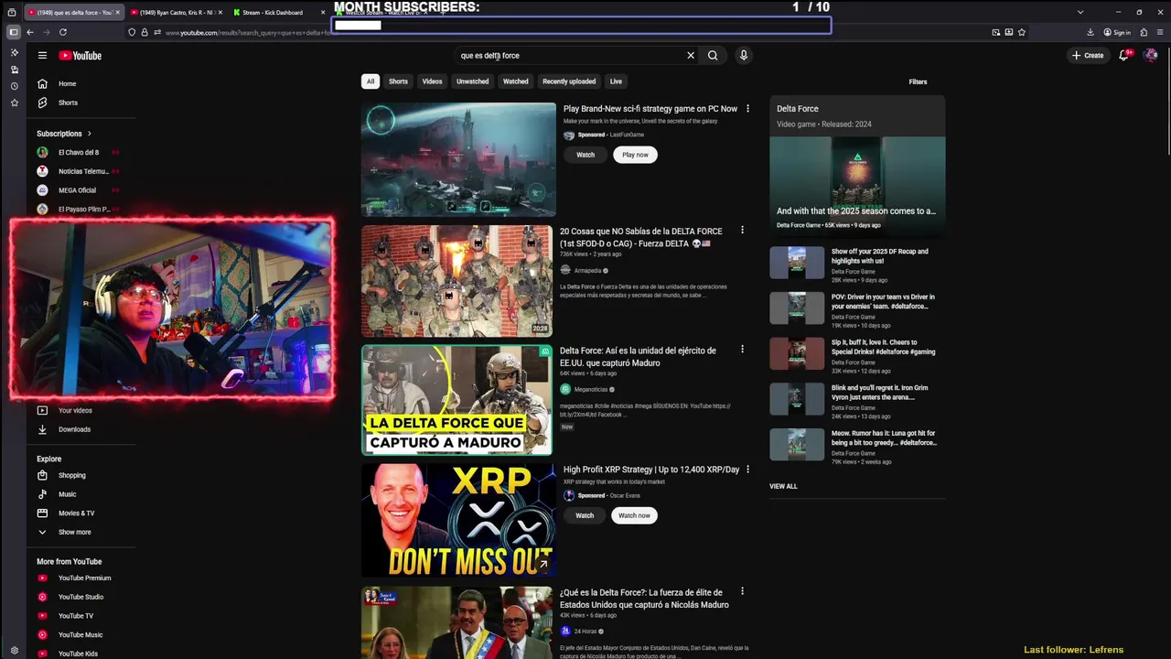Image resolution: width=1171 pixels, height=659 pixels.
Task: Open the YouTube account avatar menu
Action: pyautogui.click(x=1151, y=55)
